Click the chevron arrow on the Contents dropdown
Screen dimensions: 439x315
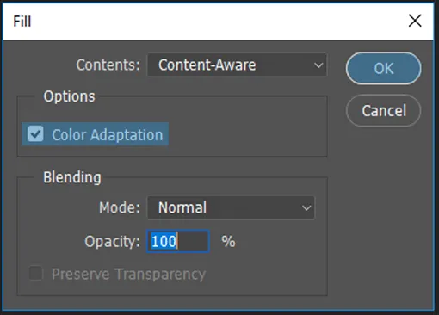tap(318, 65)
